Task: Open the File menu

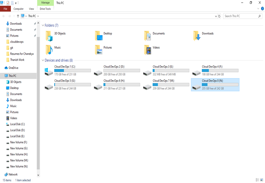Action: (x=5, y=8)
